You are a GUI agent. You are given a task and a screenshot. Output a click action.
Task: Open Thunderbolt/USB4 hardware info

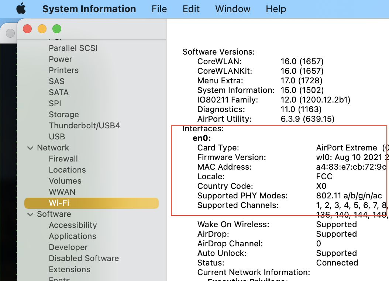pos(84,126)
